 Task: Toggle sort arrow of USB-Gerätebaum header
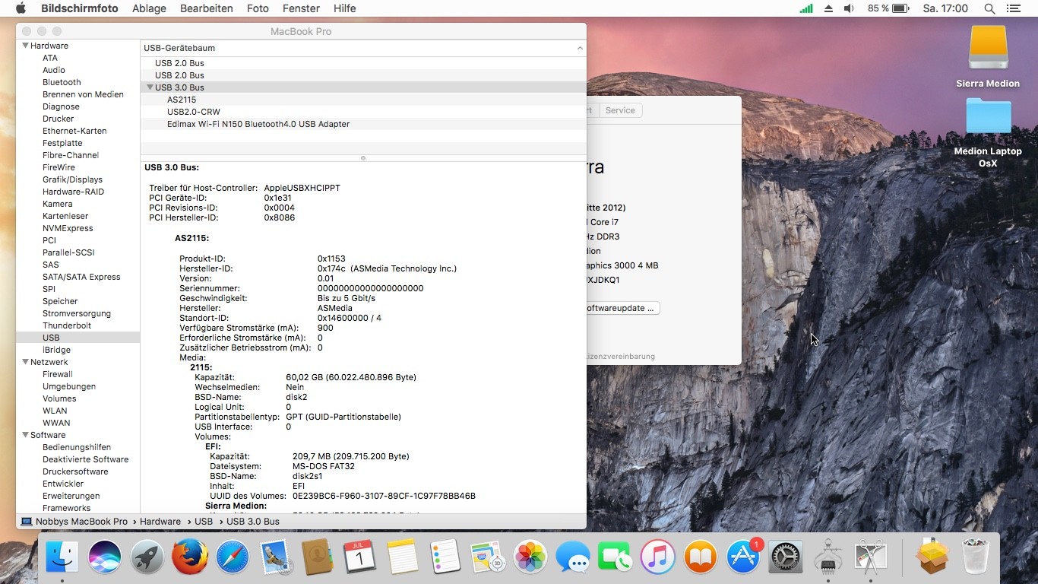click(580, 48)
